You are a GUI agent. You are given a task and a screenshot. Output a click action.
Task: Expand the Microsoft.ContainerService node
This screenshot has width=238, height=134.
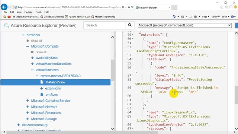[x=28, y=101]
